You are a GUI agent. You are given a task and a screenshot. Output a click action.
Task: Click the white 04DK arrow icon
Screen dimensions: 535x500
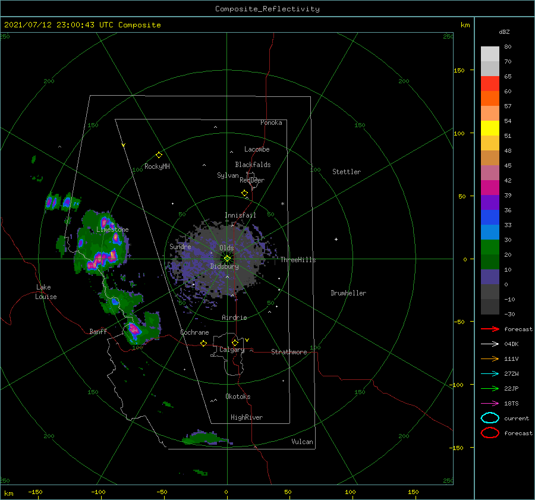tap(490, 344)
